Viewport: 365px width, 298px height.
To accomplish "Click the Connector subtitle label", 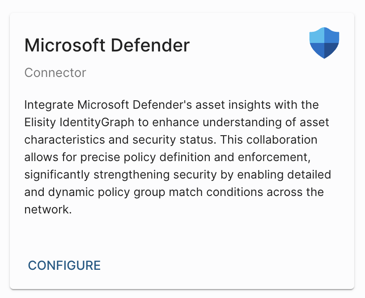I will pos(55,72).
